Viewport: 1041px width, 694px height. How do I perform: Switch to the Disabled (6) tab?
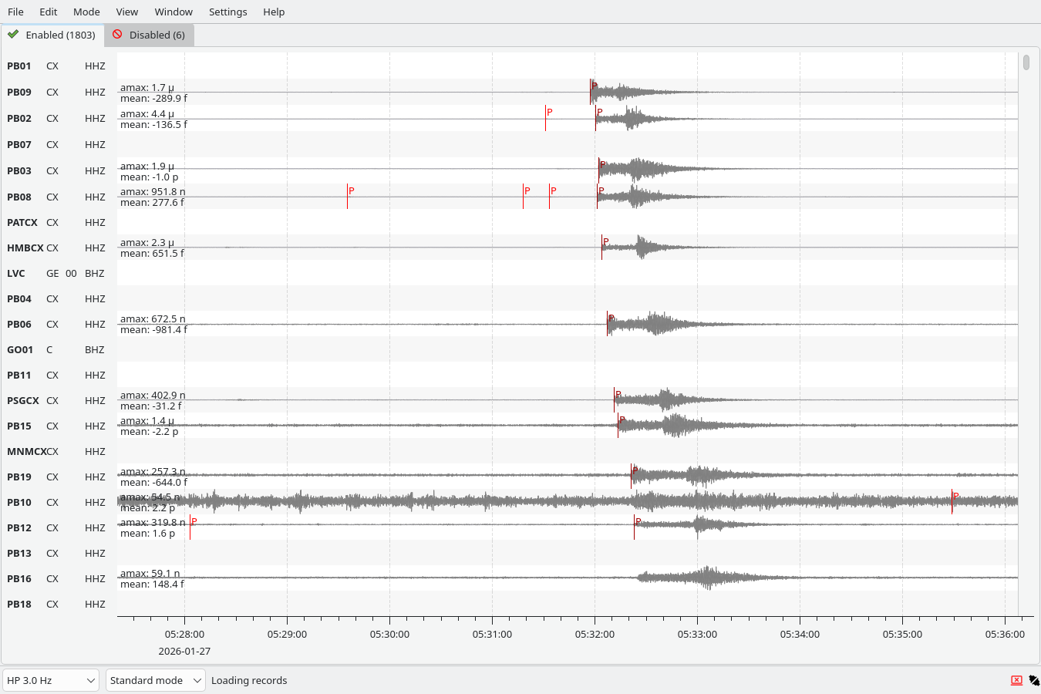tap(150, 35)
